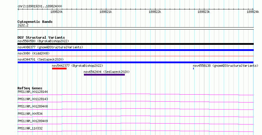Click the 189820k ruler tick label
The height and width of the screenshot is (135, 262).
57,12
